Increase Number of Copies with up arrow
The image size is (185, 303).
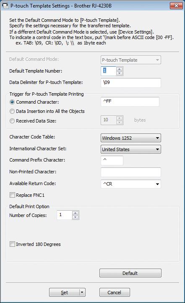tap(75, 213)
